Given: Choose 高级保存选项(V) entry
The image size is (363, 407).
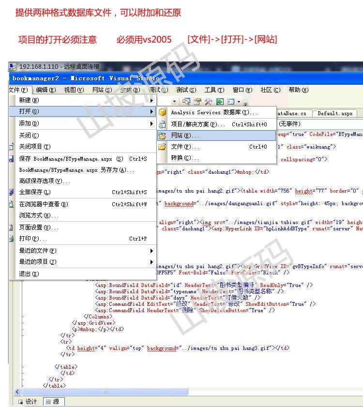Looking at the screenshot, I should point(83,181).
